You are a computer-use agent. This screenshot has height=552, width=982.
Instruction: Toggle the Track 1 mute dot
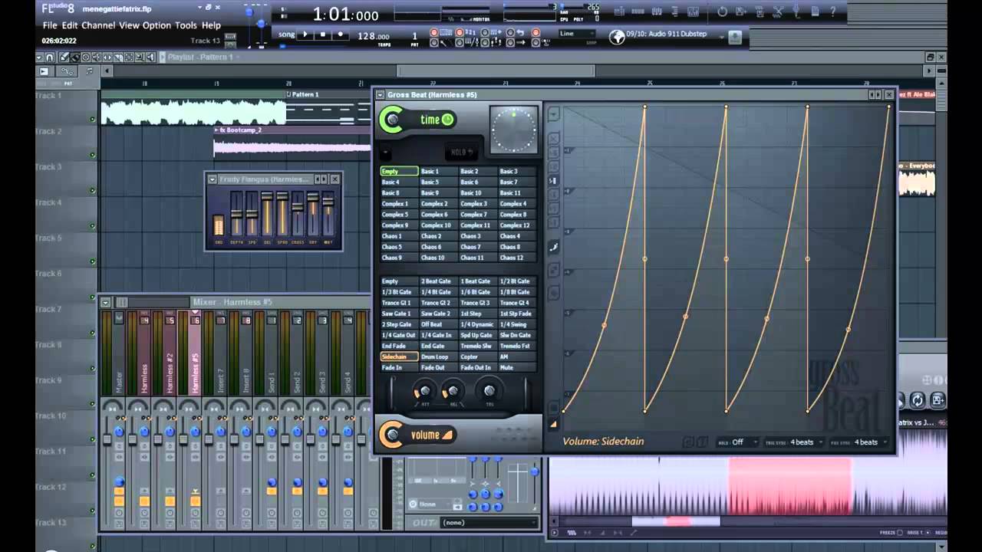point(93,119)
